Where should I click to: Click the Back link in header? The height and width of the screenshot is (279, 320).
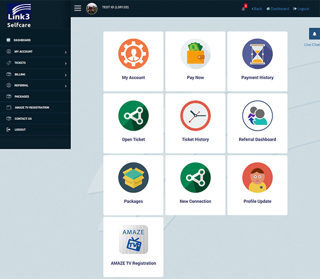(x=257, y=9)
